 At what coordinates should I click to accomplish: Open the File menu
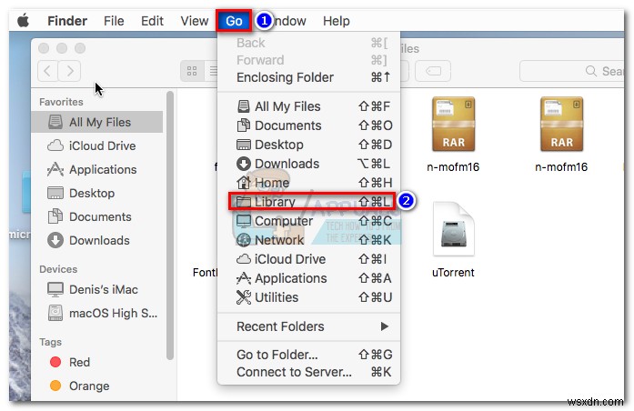[x=114, y=21]
